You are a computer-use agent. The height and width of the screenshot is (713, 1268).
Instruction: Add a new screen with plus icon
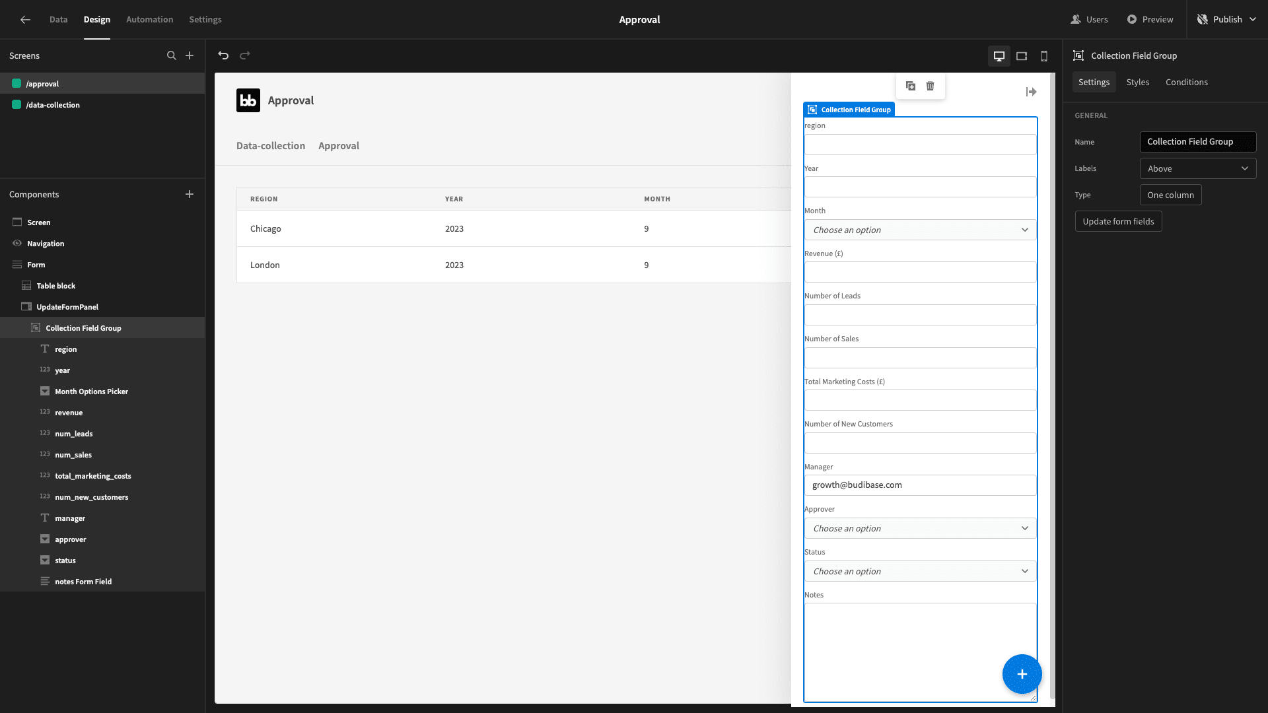190,55
